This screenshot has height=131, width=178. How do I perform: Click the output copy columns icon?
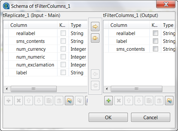coord(149,101)
